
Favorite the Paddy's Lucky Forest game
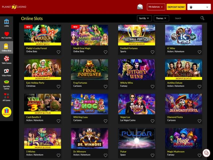pos(58,52)
